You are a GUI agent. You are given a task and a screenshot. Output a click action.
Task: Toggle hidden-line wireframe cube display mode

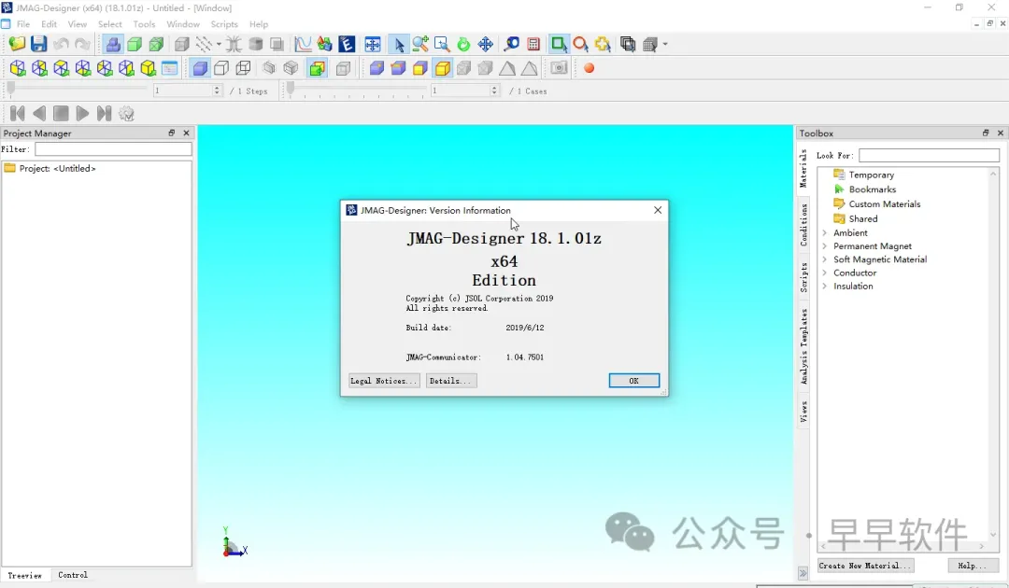(x=243, y=68)
